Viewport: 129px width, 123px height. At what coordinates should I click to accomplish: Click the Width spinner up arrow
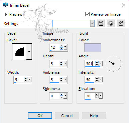pyautogui.click(x=25, y=78)
